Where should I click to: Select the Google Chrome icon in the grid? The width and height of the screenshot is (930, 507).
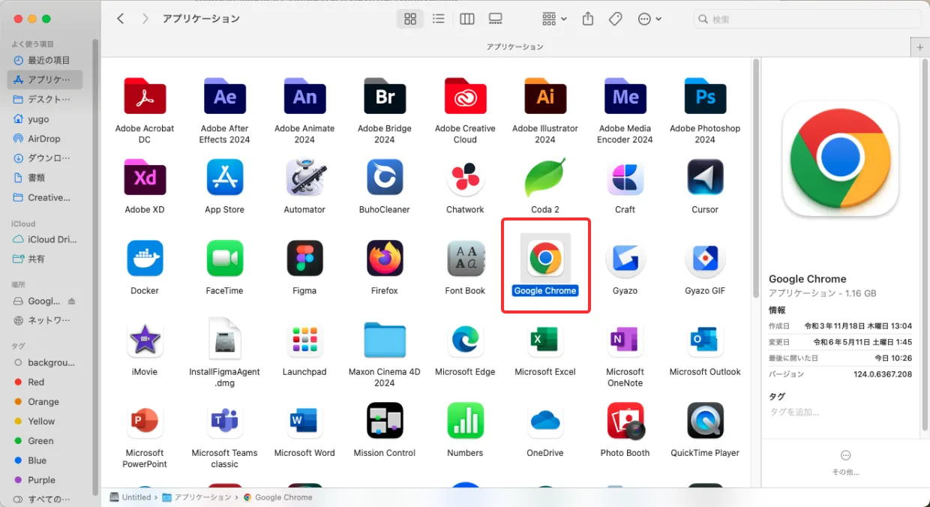coord(545,258)
